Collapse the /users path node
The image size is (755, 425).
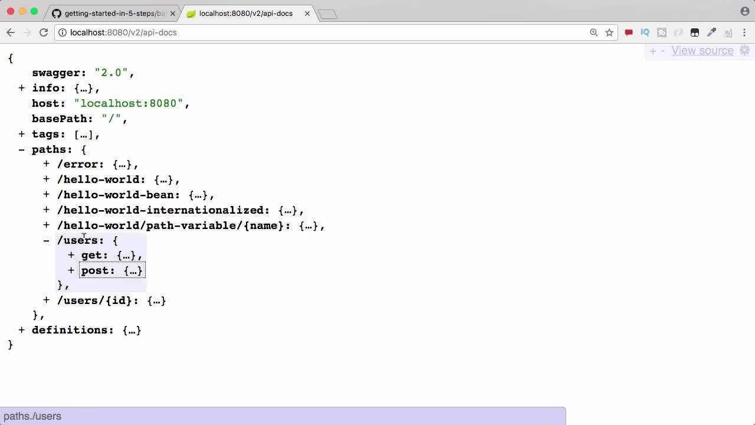[46, 240]
